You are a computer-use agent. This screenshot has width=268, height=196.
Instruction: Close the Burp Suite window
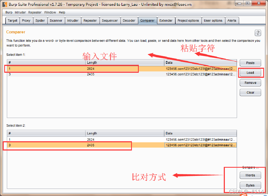tap(259, 3)
